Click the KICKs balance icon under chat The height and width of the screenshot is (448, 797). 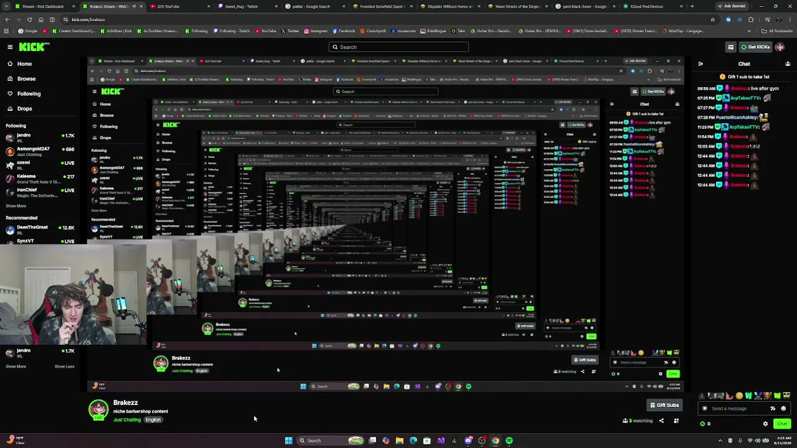703,424
